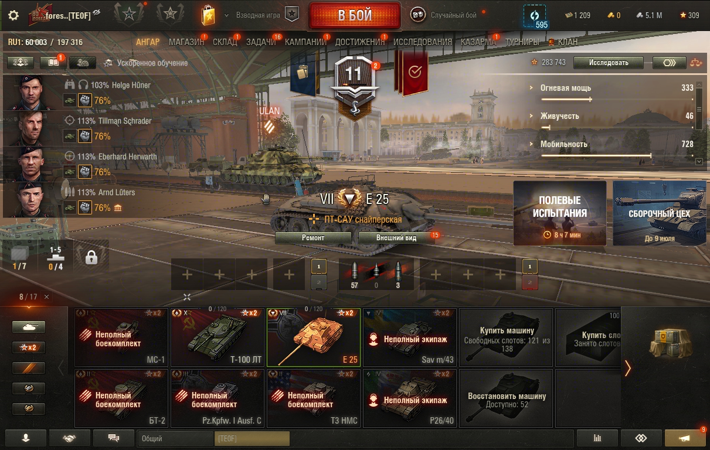
Task: Toggle the x2 bonus carousel filter
Action: 29,347
